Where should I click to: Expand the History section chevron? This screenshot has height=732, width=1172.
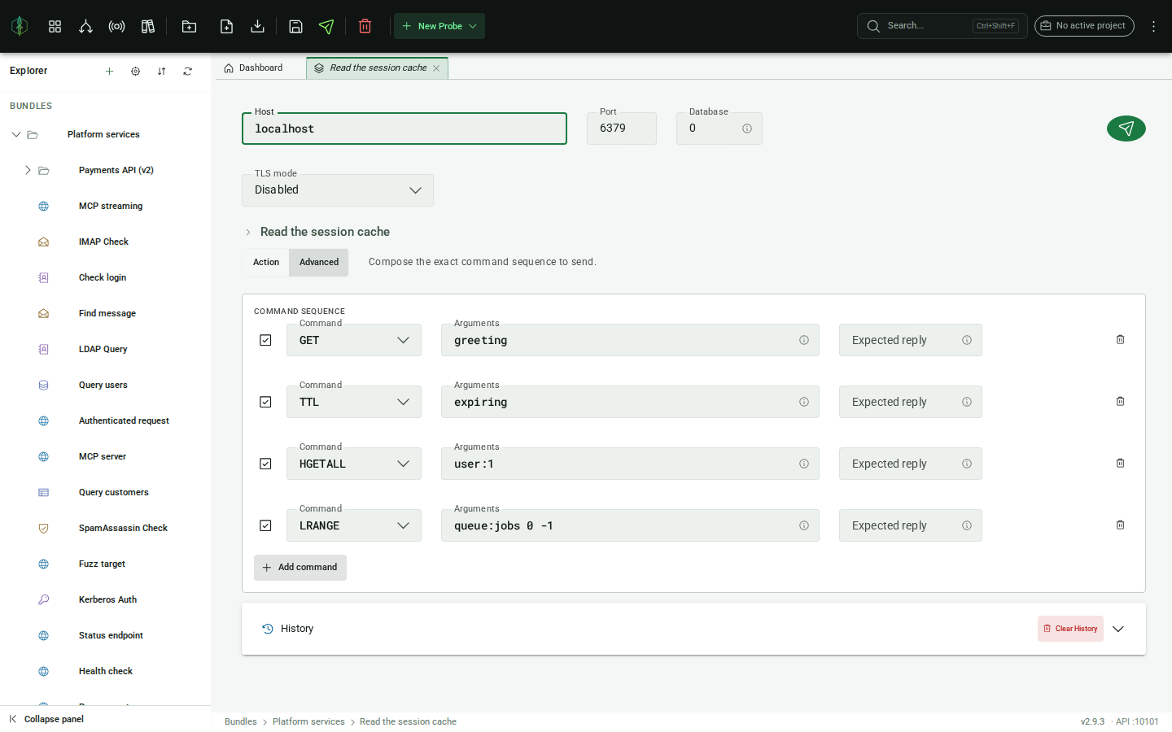[1118, 629]
